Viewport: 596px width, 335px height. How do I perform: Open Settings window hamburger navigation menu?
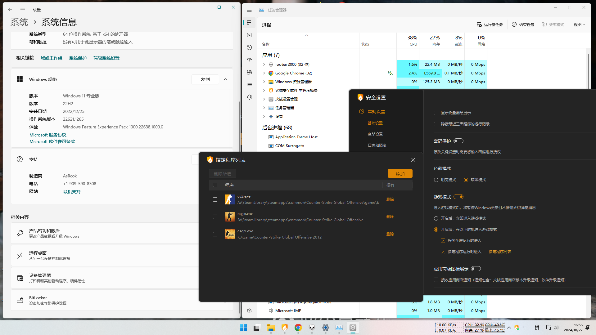coord(23,10)
